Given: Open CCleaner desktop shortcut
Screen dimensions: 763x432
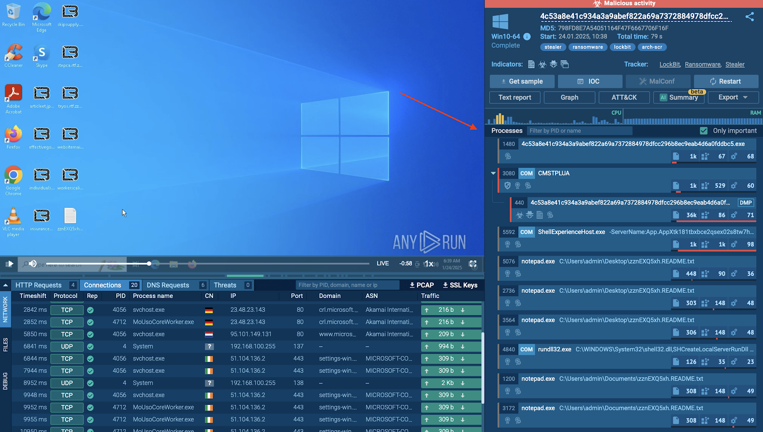Looking at the screenshot, I should [x=13, y=56].
